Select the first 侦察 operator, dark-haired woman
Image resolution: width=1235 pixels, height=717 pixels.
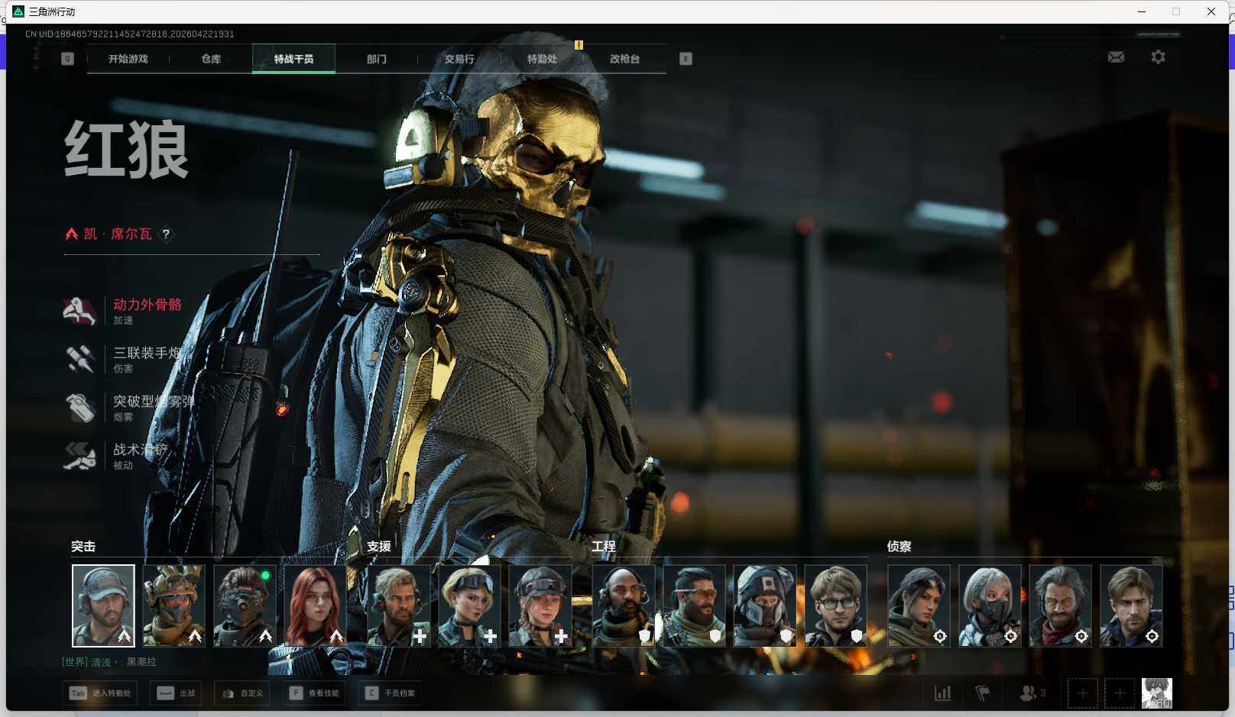(919, 606)
